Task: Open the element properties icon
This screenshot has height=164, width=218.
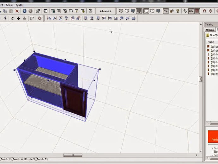Action: 38,11
